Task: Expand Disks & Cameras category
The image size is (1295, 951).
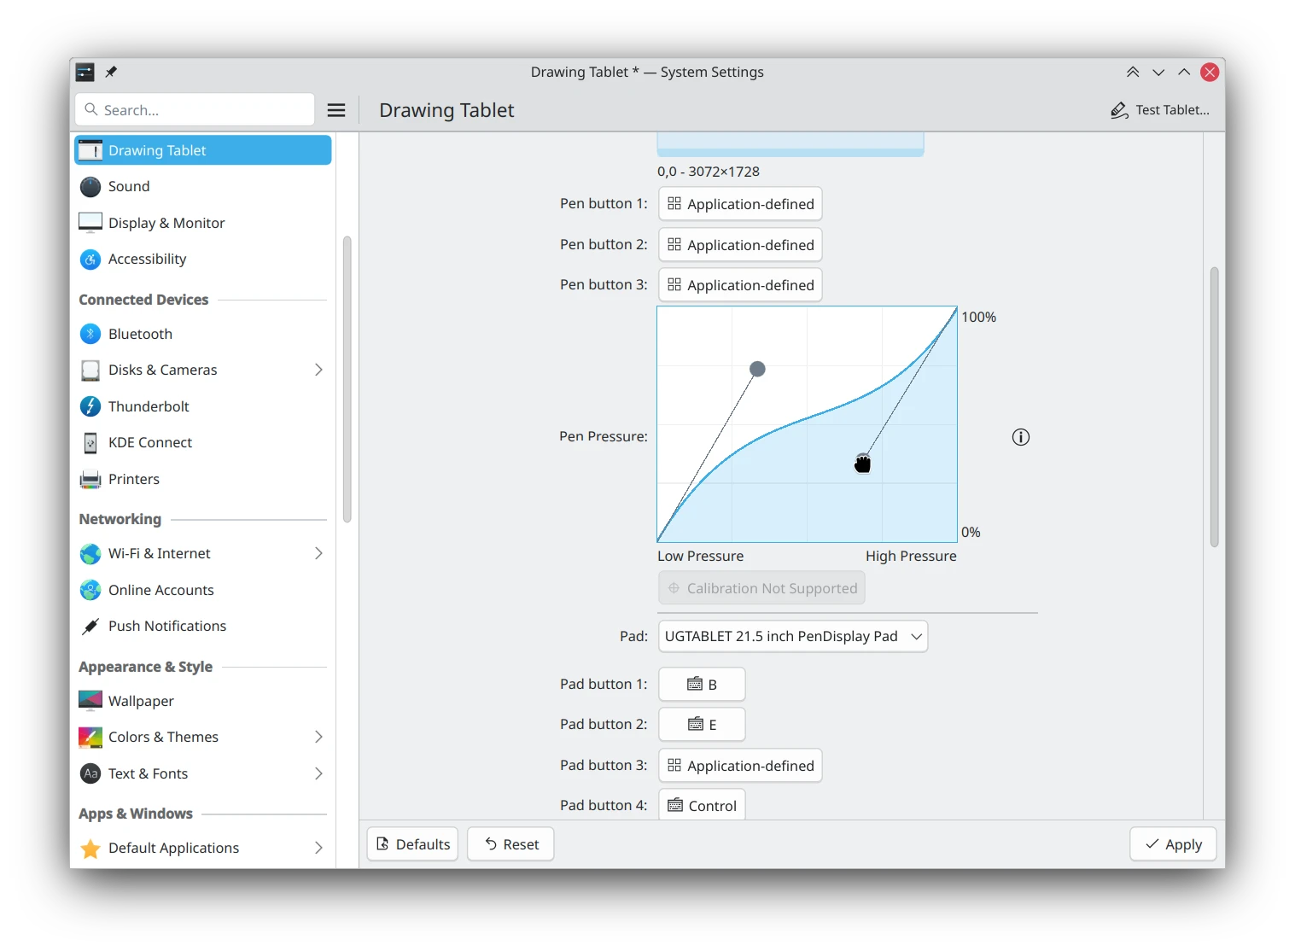Action: point(318,370)
